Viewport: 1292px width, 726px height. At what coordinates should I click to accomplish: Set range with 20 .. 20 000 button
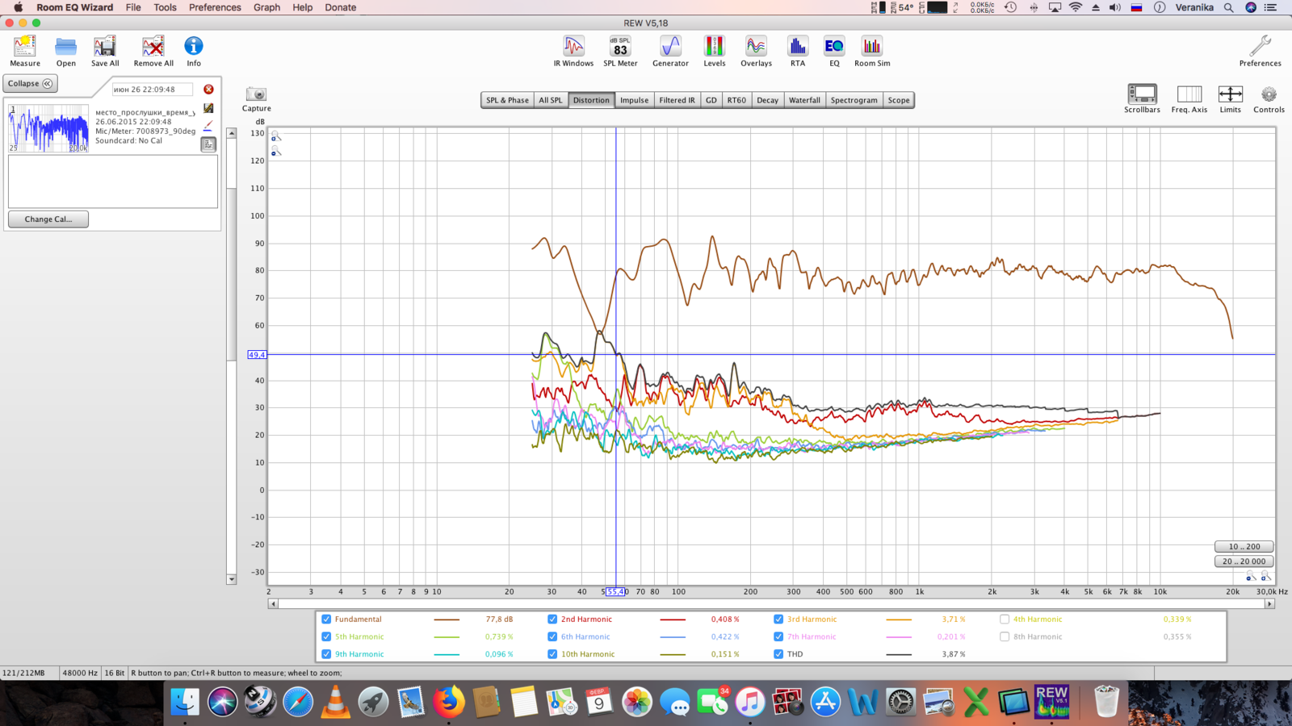(x=1244, y=561)
